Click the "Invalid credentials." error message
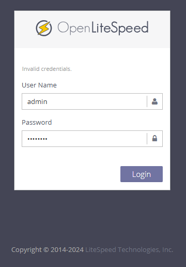Viewport: 186px width, 267px height. [x=47, y=69]
